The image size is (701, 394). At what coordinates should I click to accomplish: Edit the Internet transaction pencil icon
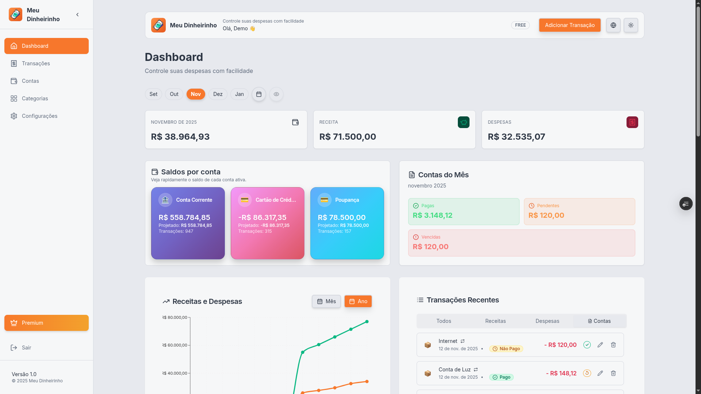(x=600, y=345)
